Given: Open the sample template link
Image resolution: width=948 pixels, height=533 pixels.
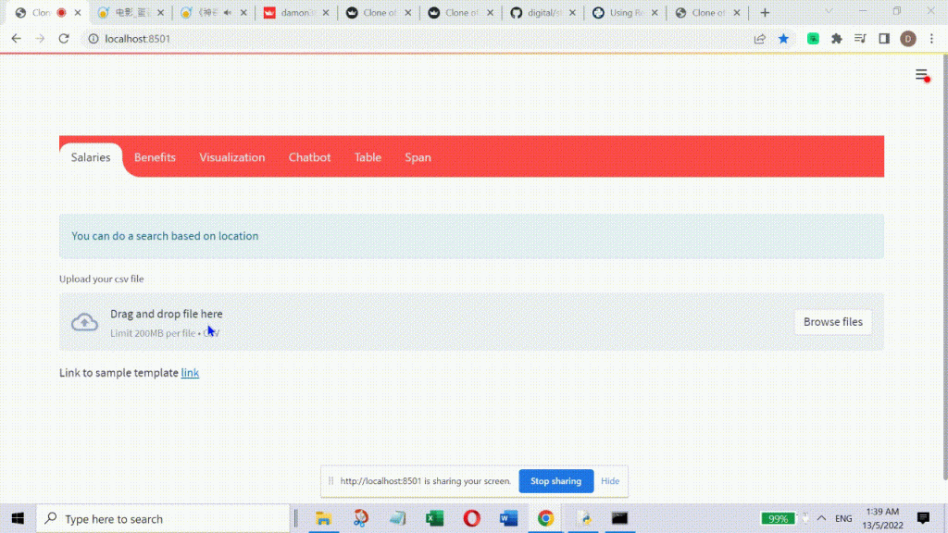Looking at the screenshot, I should click(190, 373).
